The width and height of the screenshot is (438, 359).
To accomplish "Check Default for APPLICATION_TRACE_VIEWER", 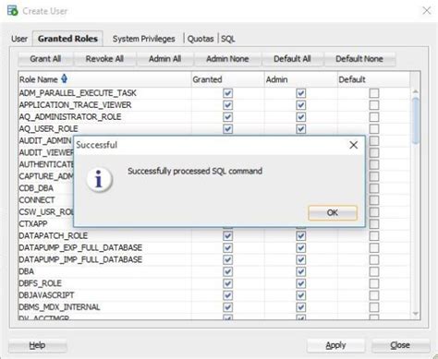I will point(374,105).
